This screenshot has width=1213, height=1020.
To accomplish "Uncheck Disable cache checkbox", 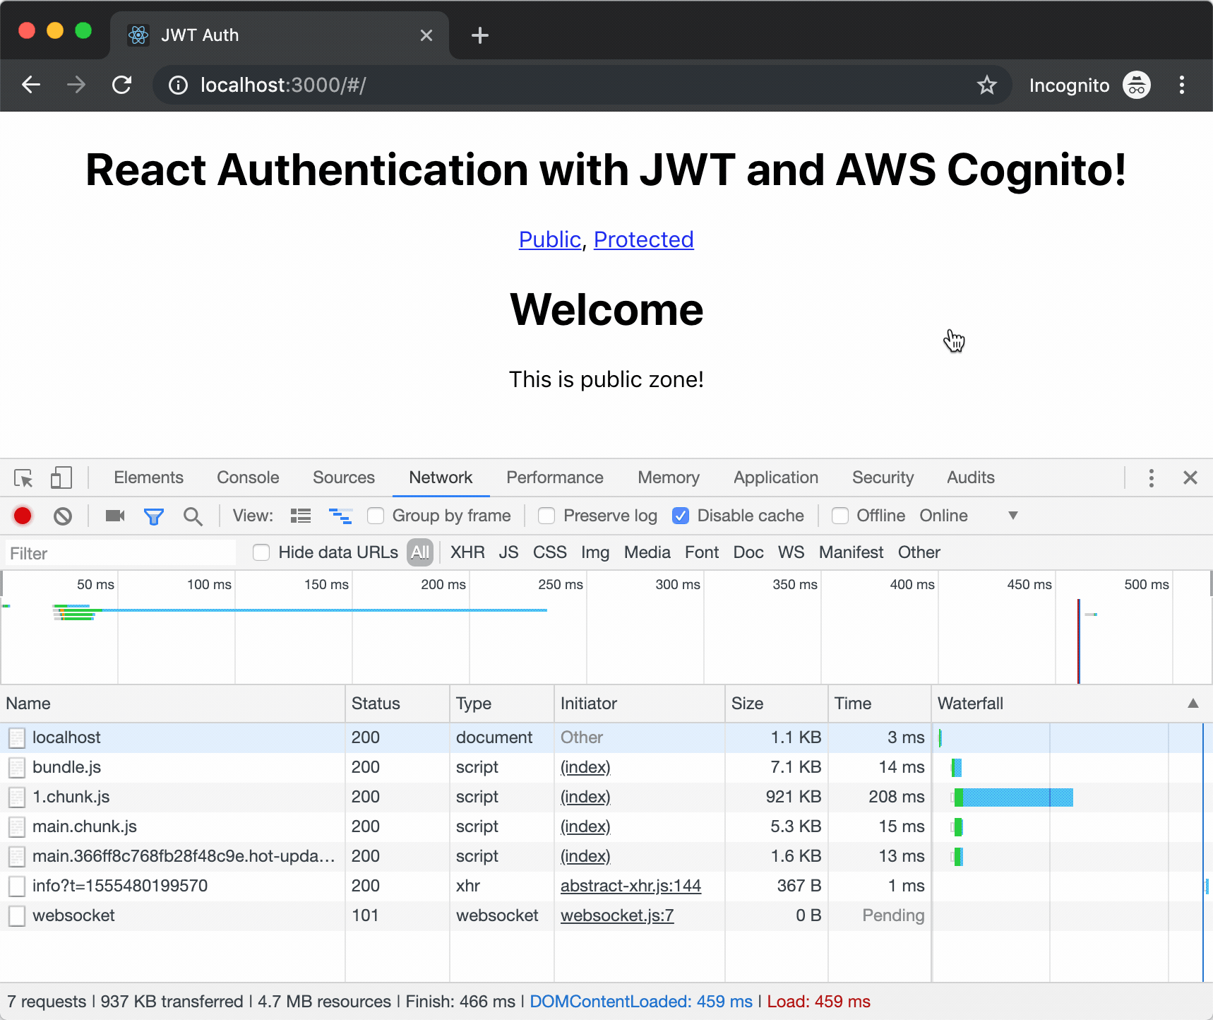I will [681, 516].
